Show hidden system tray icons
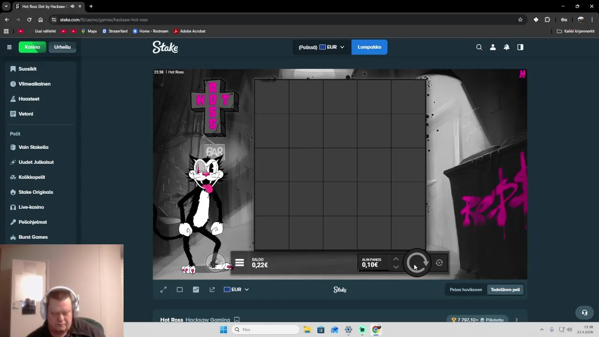This screenshot has width=599, height=337. coord(542,330)
